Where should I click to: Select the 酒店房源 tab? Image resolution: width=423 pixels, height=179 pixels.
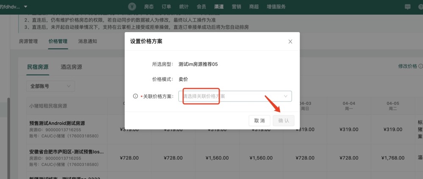pos(71,67)
